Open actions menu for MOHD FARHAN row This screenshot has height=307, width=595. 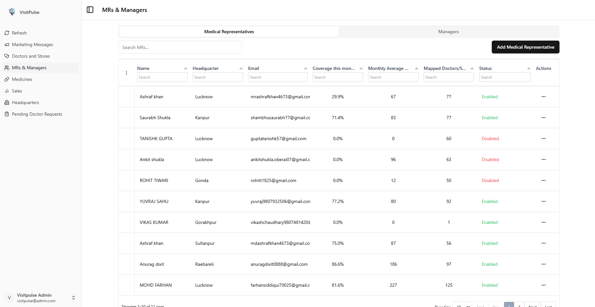543,285
